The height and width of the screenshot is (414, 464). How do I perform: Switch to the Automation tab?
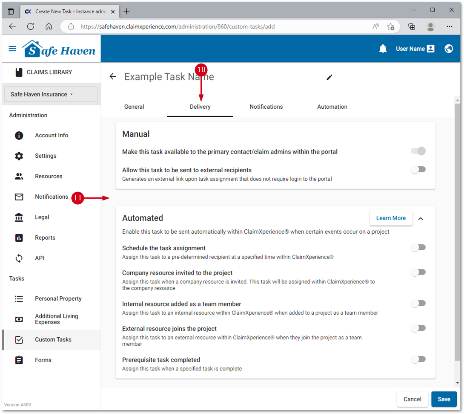pyautogui.click(x=332, y=107)
